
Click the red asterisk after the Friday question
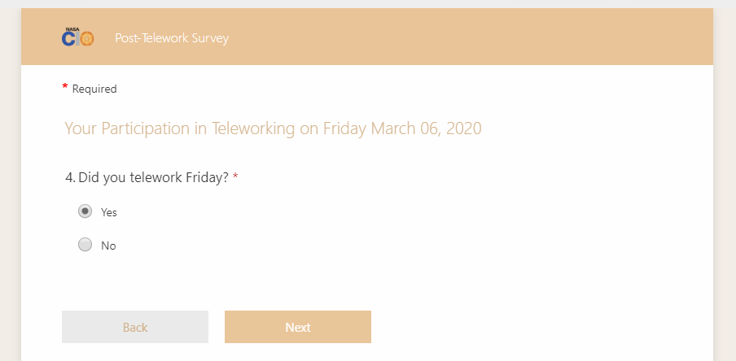235,176
